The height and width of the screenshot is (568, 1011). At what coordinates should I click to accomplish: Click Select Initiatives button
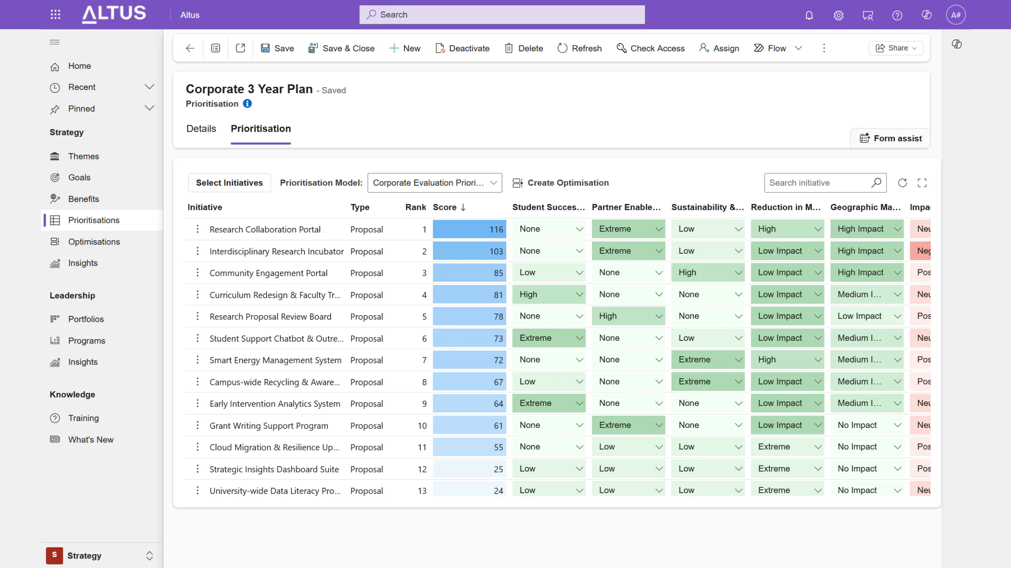click(x=229, y=183)
